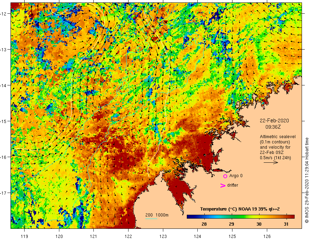Click the 09:36Z time label
This screenshot has width=309, height=239.
click(x=273, y=127)
